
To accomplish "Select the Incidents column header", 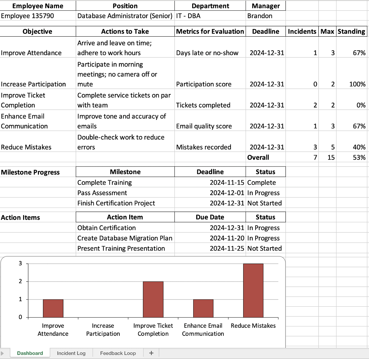I will pos(302,31).
